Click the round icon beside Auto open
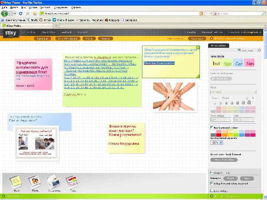The height and width of the screenshot is (200, 267). [259, 50]
